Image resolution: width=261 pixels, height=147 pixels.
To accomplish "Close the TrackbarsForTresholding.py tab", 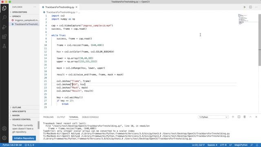I will 76,7.
